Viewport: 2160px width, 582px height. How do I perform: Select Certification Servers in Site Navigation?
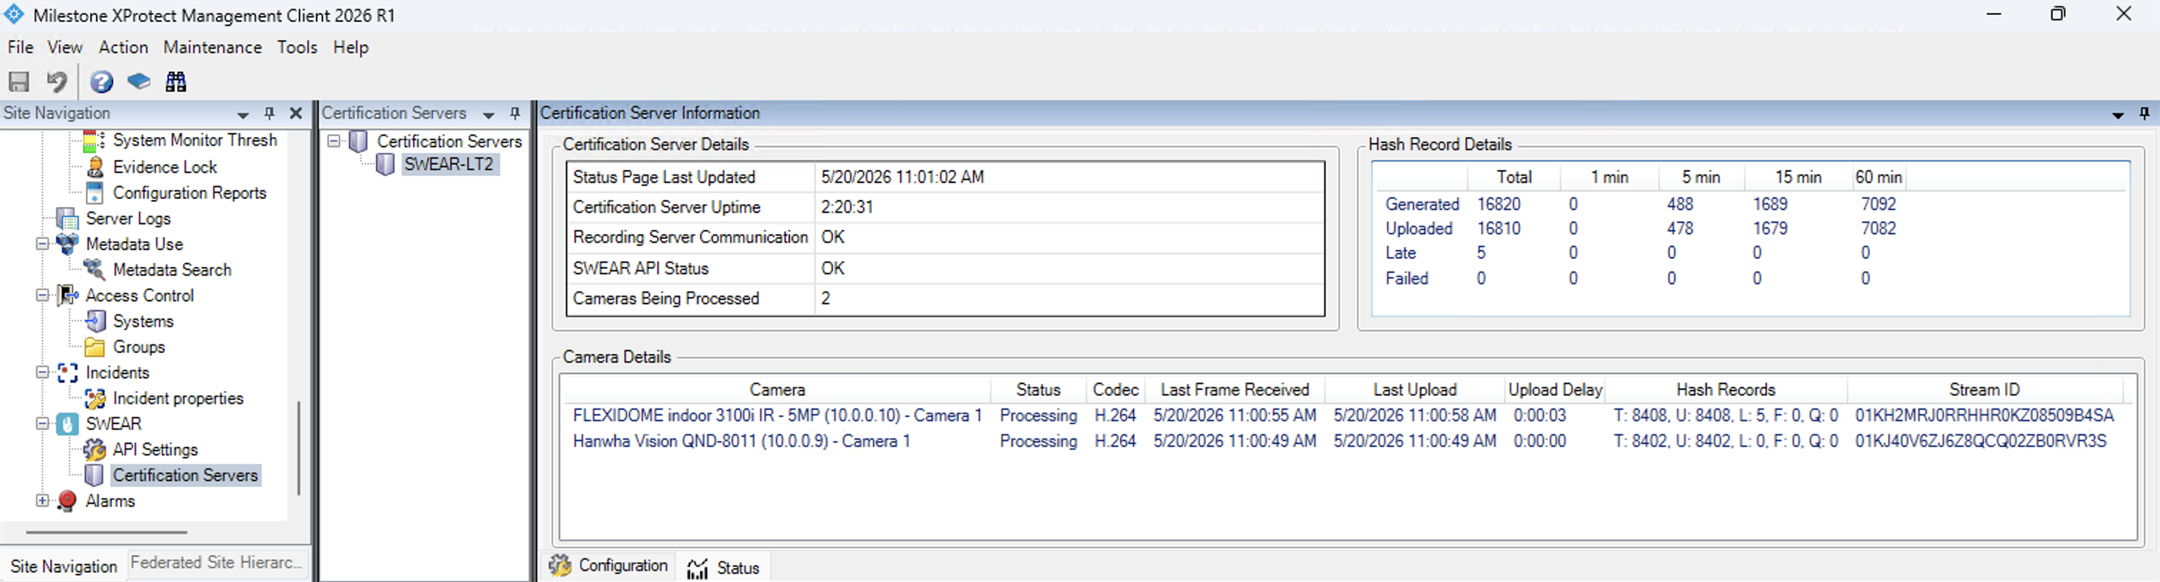point(185,476)
